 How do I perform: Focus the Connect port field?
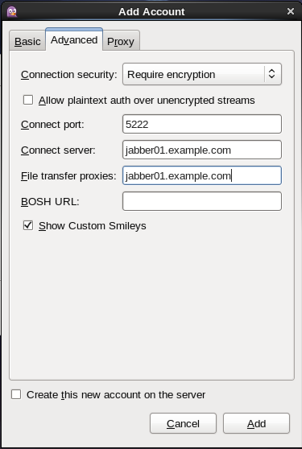point(202,124)
